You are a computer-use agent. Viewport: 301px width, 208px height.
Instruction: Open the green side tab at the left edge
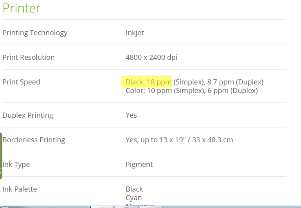coord(1,156)
